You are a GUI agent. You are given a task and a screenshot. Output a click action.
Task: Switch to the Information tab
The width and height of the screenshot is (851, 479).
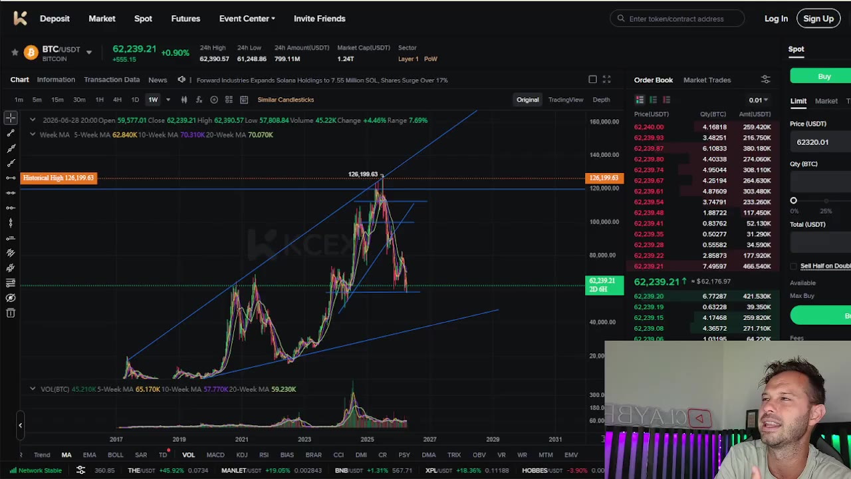(x=56, y=80)
